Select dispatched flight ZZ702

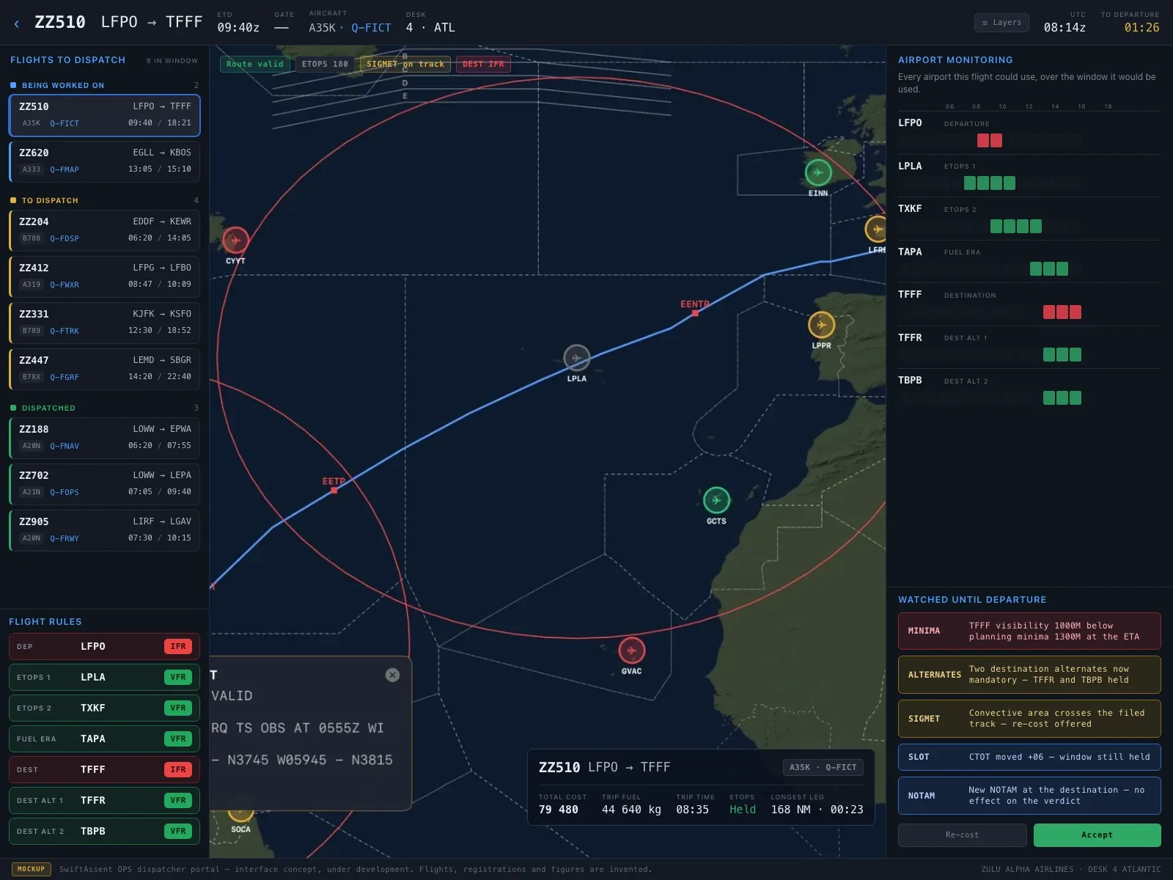104,484
